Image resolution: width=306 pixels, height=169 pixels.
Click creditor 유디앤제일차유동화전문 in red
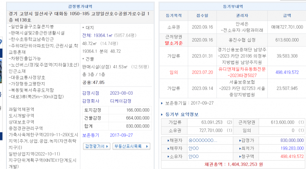pos(242,69)
